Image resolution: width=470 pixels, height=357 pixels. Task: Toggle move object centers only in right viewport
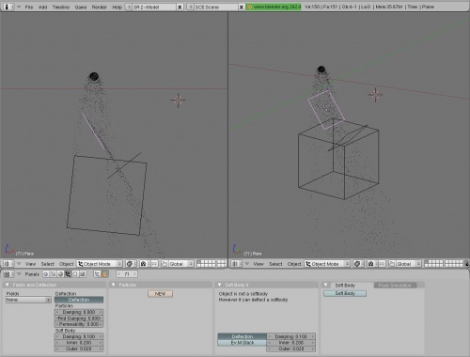click(382, 264)
